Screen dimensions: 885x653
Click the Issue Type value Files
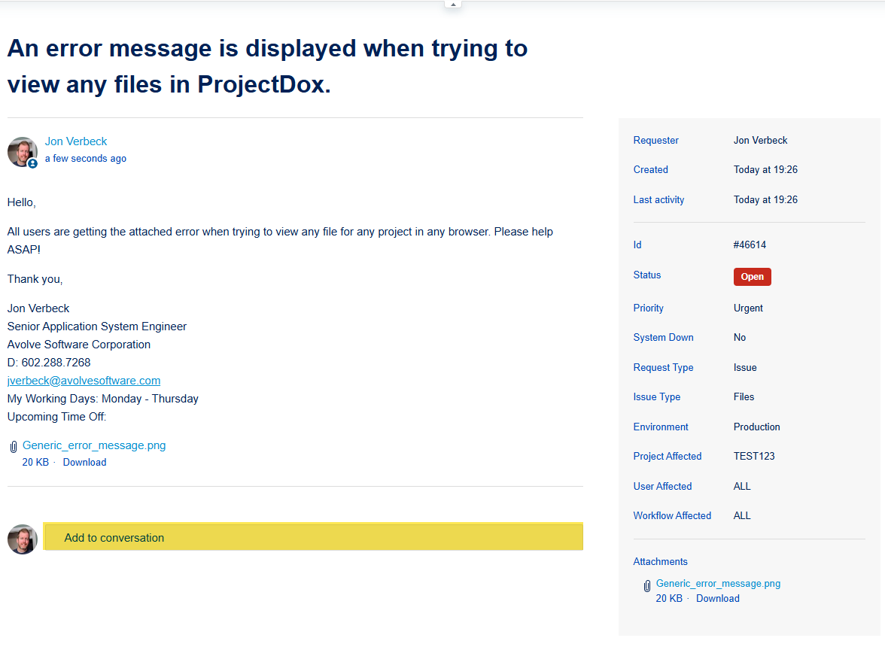[x=744, y=396]
